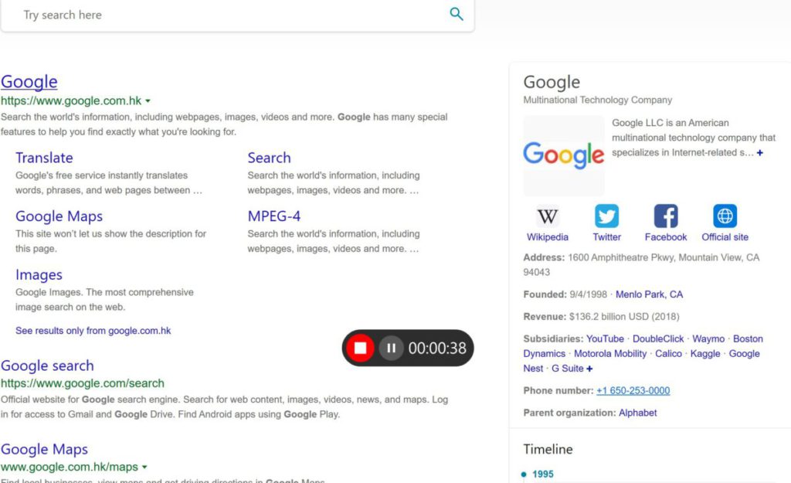Open the Calico subsidiary link
791x483 pixels.
(x=668, y=353)
